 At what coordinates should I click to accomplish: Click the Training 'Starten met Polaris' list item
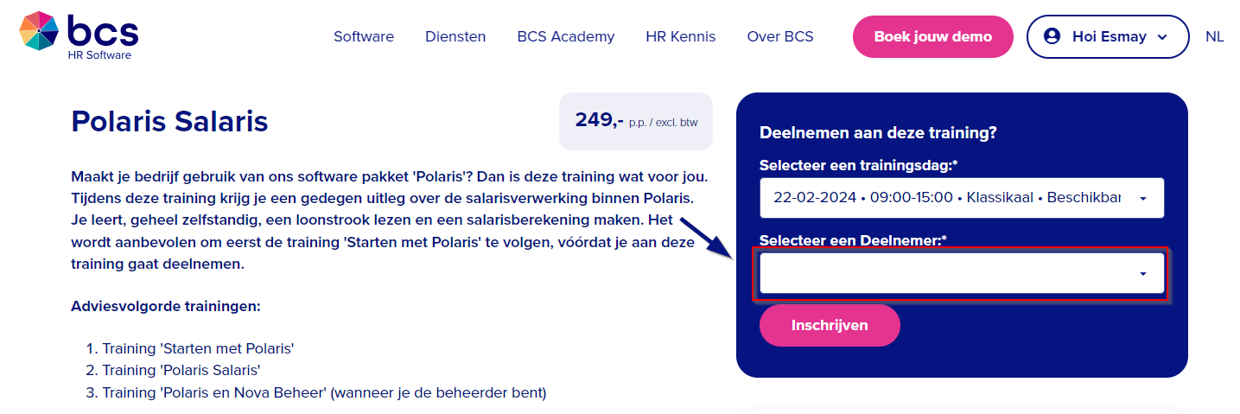tap(198, 349)
